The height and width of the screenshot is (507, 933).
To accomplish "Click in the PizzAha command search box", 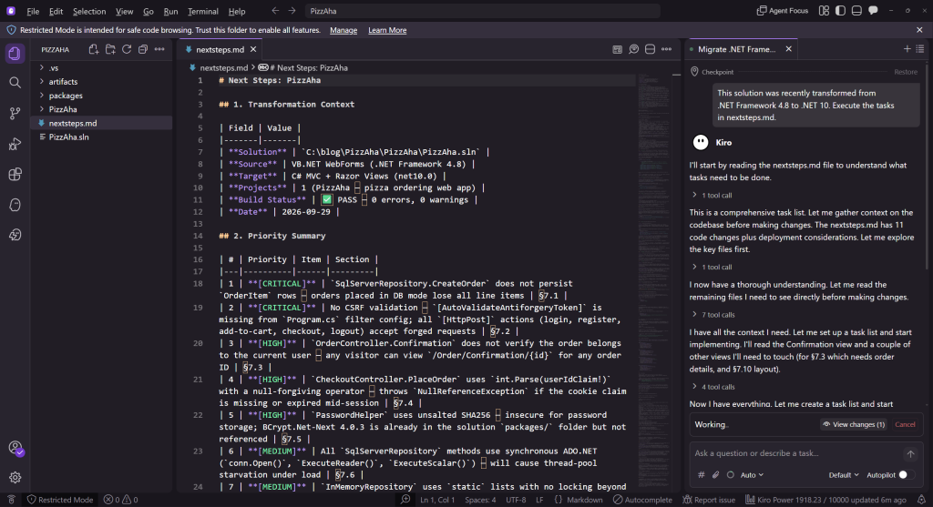I will point(482,11).
